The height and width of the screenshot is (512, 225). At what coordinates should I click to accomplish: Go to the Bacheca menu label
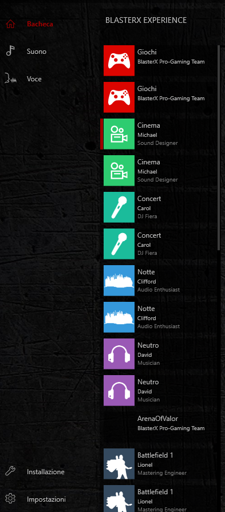pyautogui.click(x=40, y=24)
